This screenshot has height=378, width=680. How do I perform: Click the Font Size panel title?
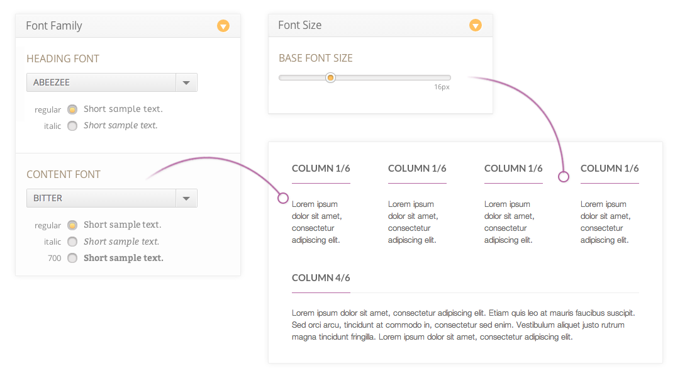pos(300,25)
